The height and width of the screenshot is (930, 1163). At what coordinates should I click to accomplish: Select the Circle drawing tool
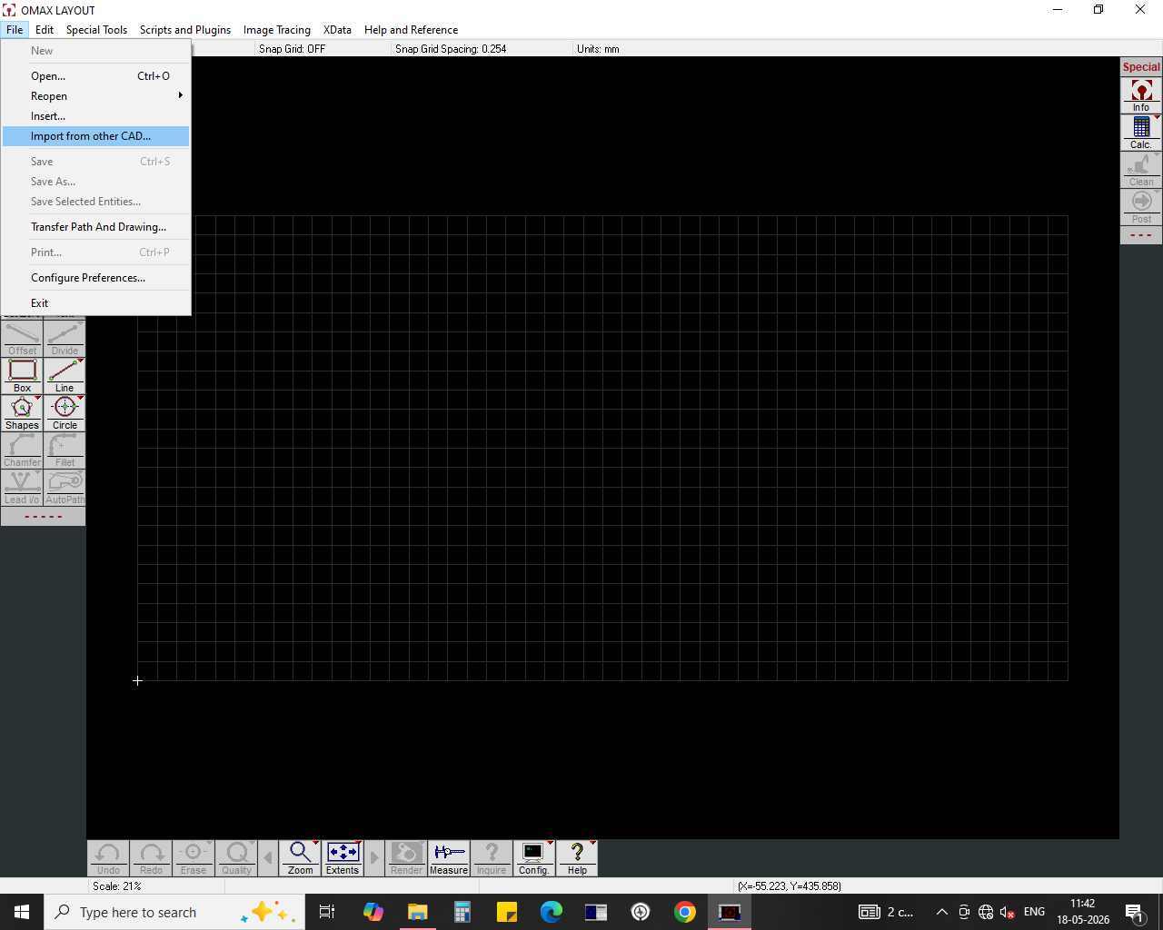pos(65,412)
